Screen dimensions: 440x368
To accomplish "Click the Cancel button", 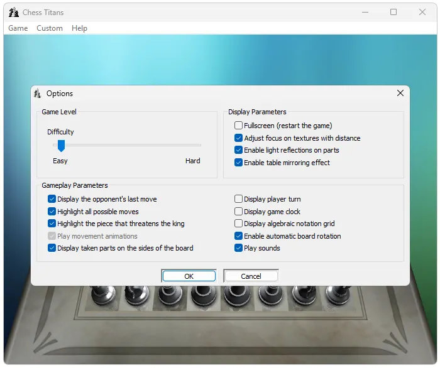I will tap(251, 276).
